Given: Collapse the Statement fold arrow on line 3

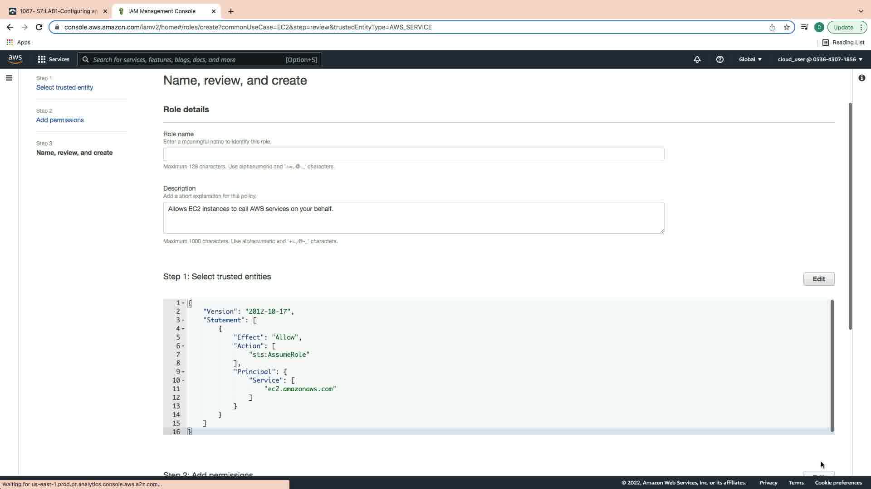Looking at the screenshot, I should click(183, 321).
